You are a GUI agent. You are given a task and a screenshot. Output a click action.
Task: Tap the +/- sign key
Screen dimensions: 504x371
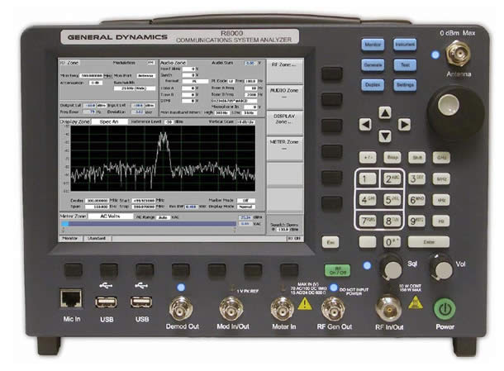coord(368,158)
